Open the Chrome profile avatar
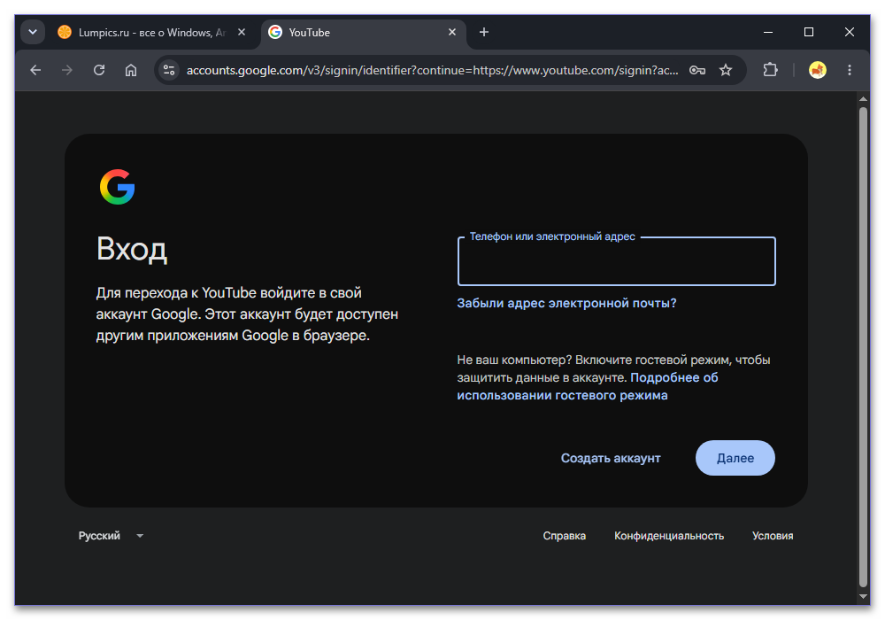 click(817, 70)
